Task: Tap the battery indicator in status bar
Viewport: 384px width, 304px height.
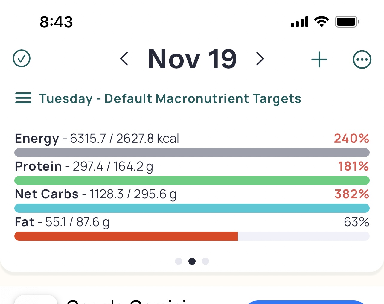Action: 347,22
